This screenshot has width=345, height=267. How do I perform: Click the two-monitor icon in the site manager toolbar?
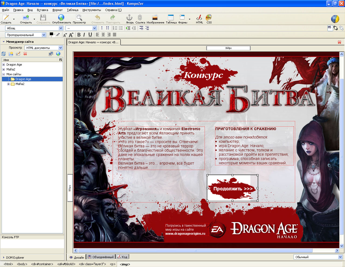[x=51, y=54]
